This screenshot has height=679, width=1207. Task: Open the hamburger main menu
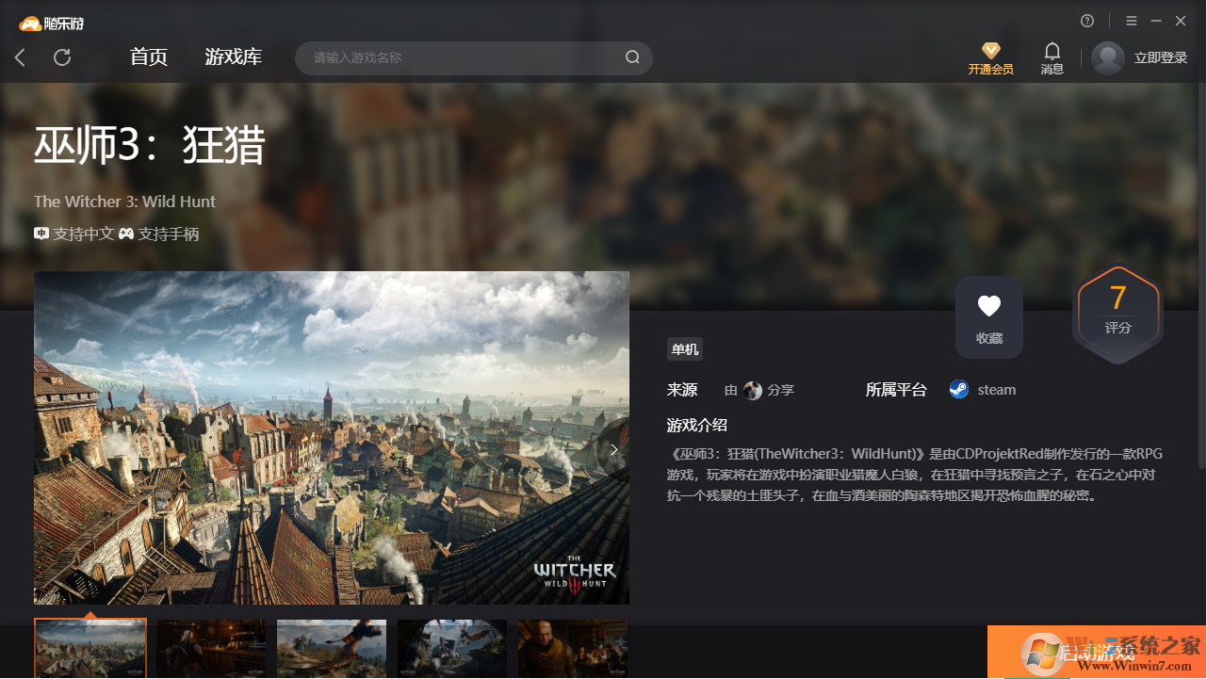[x=1132, y=21]
